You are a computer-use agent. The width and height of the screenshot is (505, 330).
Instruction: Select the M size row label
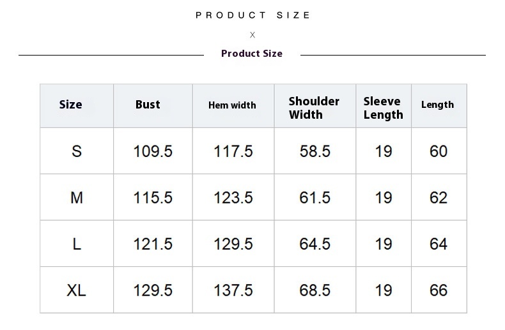coord(77,198)
